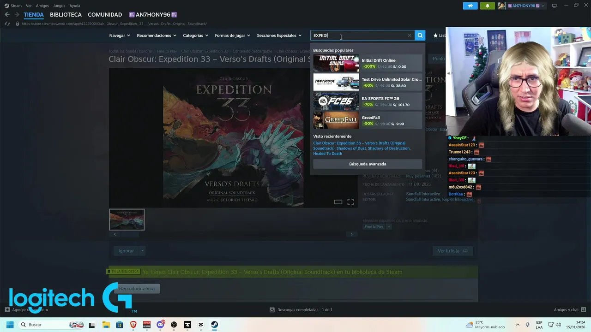This screenshot has height=332, width=591.
Task: Open the Juegos menu
Action: tap(59, 6)
